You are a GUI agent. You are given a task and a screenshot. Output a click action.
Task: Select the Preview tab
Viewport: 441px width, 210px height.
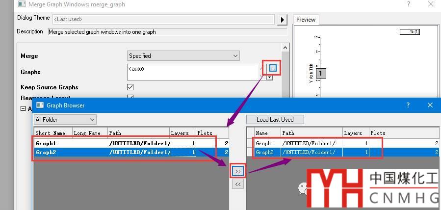pos(306,20)
